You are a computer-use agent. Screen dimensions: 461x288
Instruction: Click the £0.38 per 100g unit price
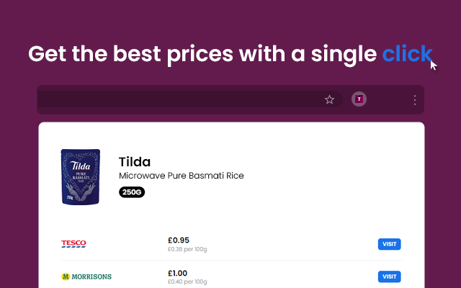click(187, 249)
